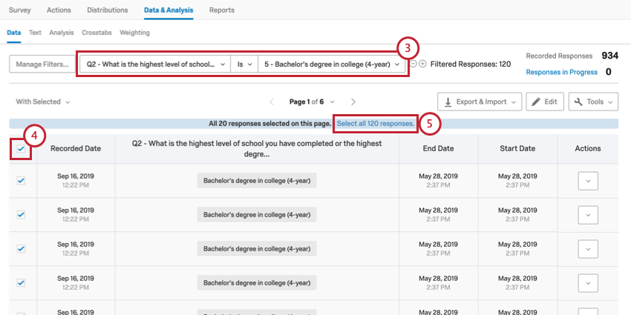Toggle the select-all checkbox in table header
The height and width of the screenshot is (315, 631).
tap(21, 148)
